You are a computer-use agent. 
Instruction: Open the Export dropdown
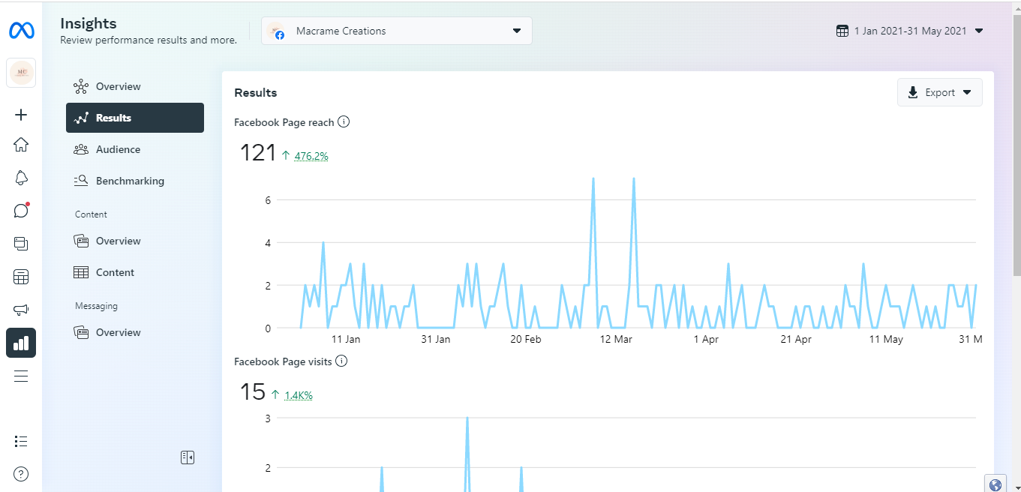coord(939,92)
